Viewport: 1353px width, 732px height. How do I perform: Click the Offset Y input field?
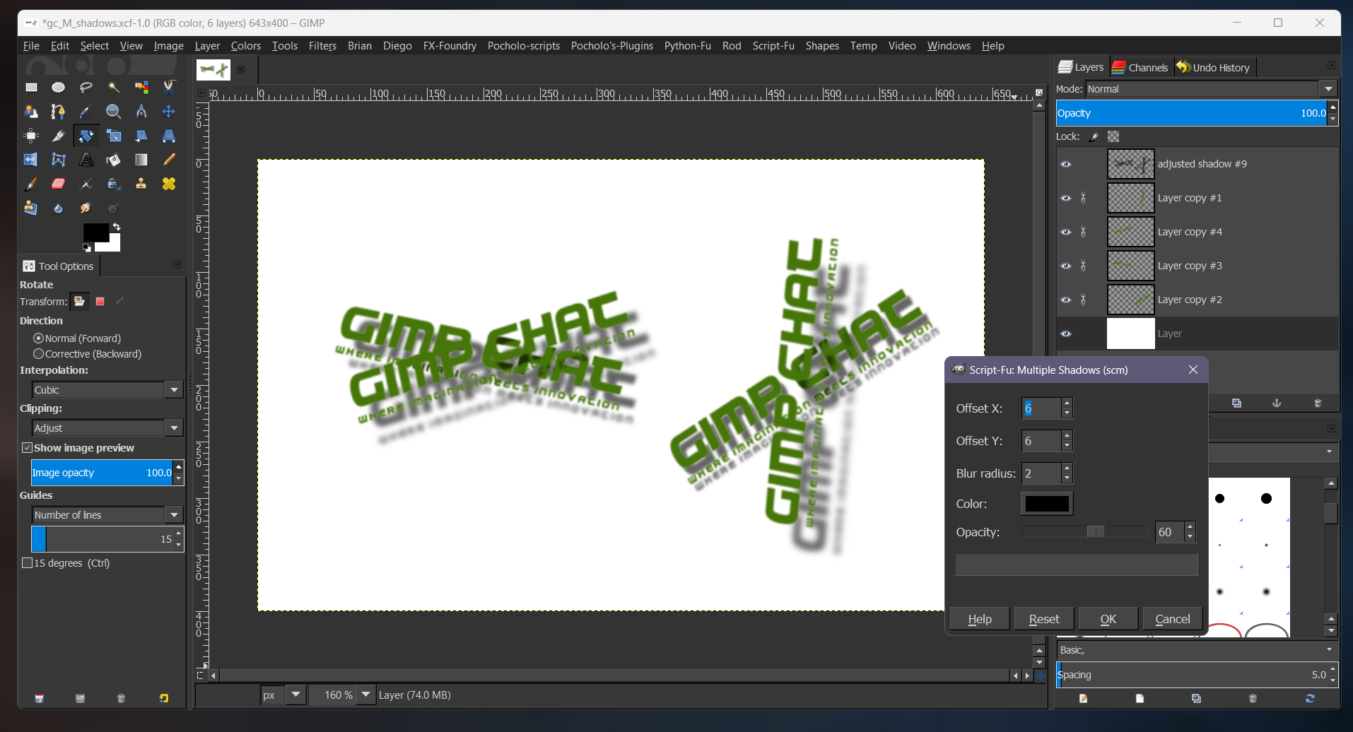point(1041,441)
